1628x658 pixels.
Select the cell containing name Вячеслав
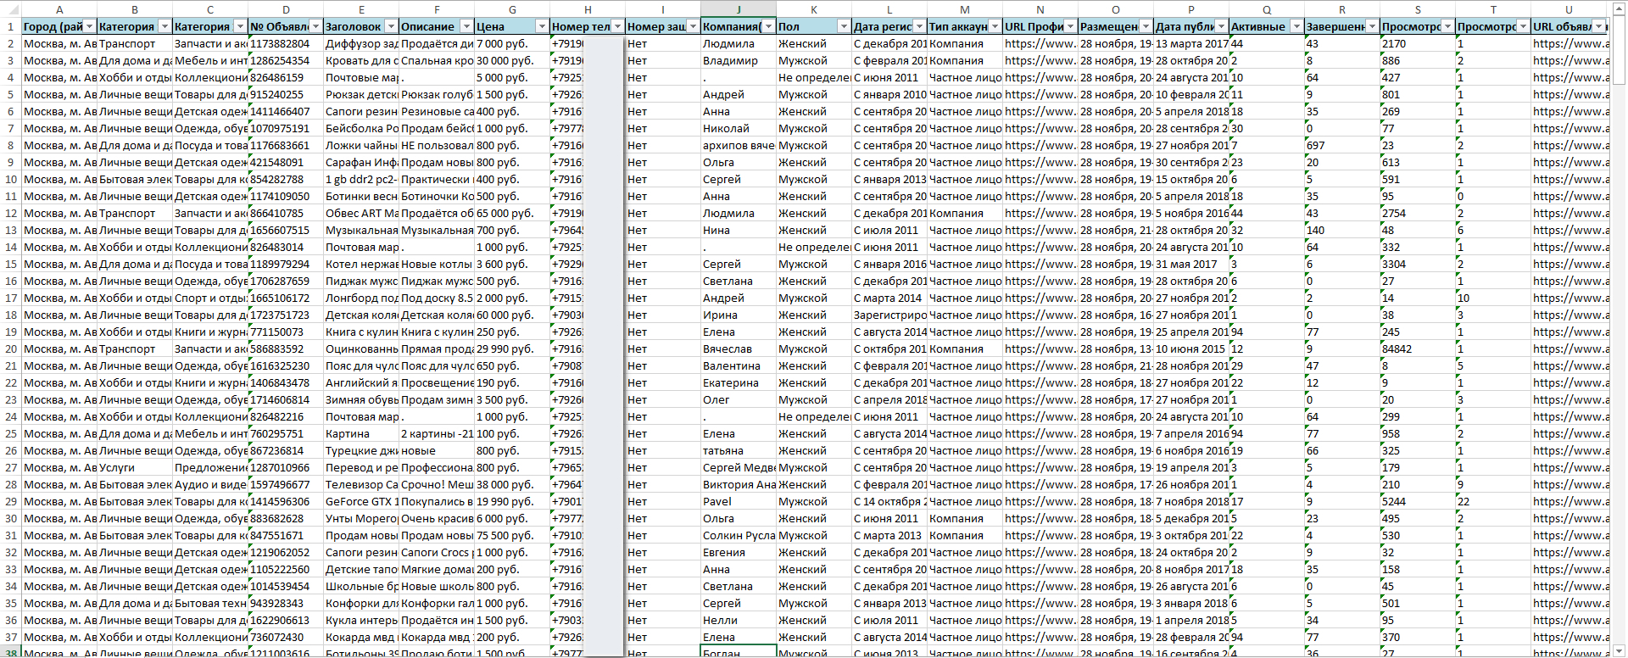pyautogui.click(x=738, y=349)
